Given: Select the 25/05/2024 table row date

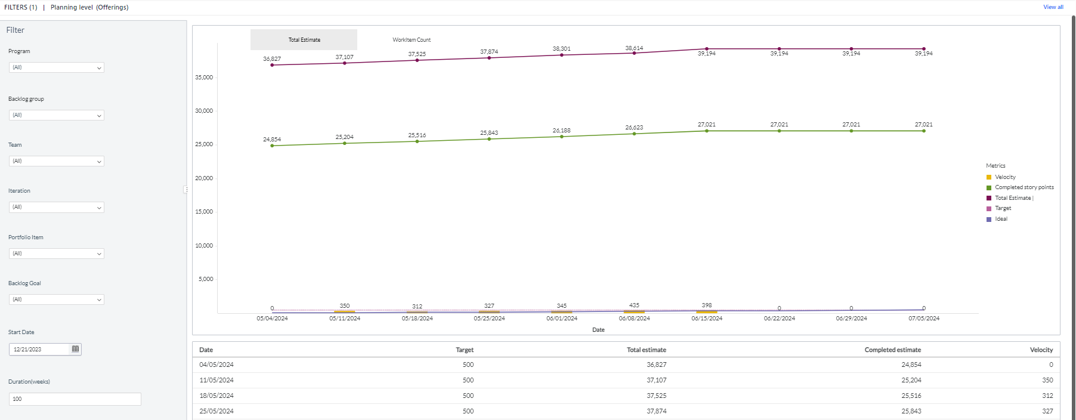Looking at the screenshot, I should click(217, 411).
